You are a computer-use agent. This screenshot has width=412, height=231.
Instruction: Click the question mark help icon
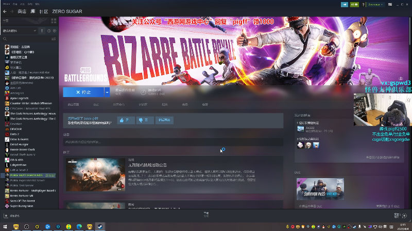point(363,5)
